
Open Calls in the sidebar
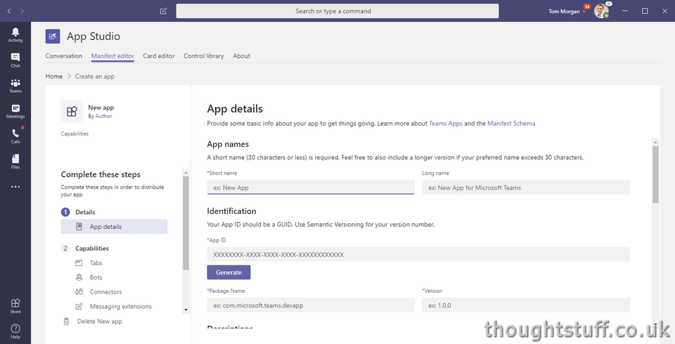coord(15,136)
